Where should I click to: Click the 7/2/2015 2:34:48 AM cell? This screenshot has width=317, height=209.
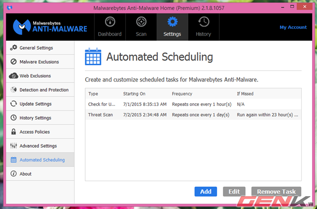pos(145,115)
